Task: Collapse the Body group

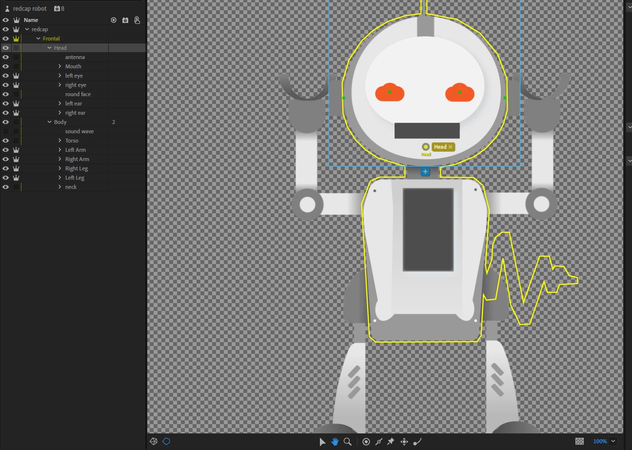Action: [49, 122]
